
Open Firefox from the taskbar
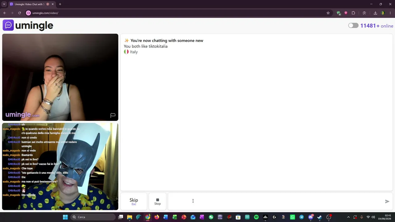(157, 217)
